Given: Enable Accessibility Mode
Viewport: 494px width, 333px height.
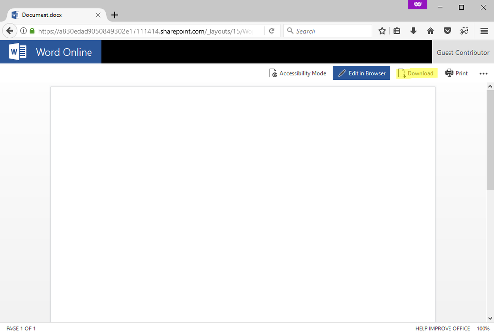Looking at the screenshot, I should point(298,73).
